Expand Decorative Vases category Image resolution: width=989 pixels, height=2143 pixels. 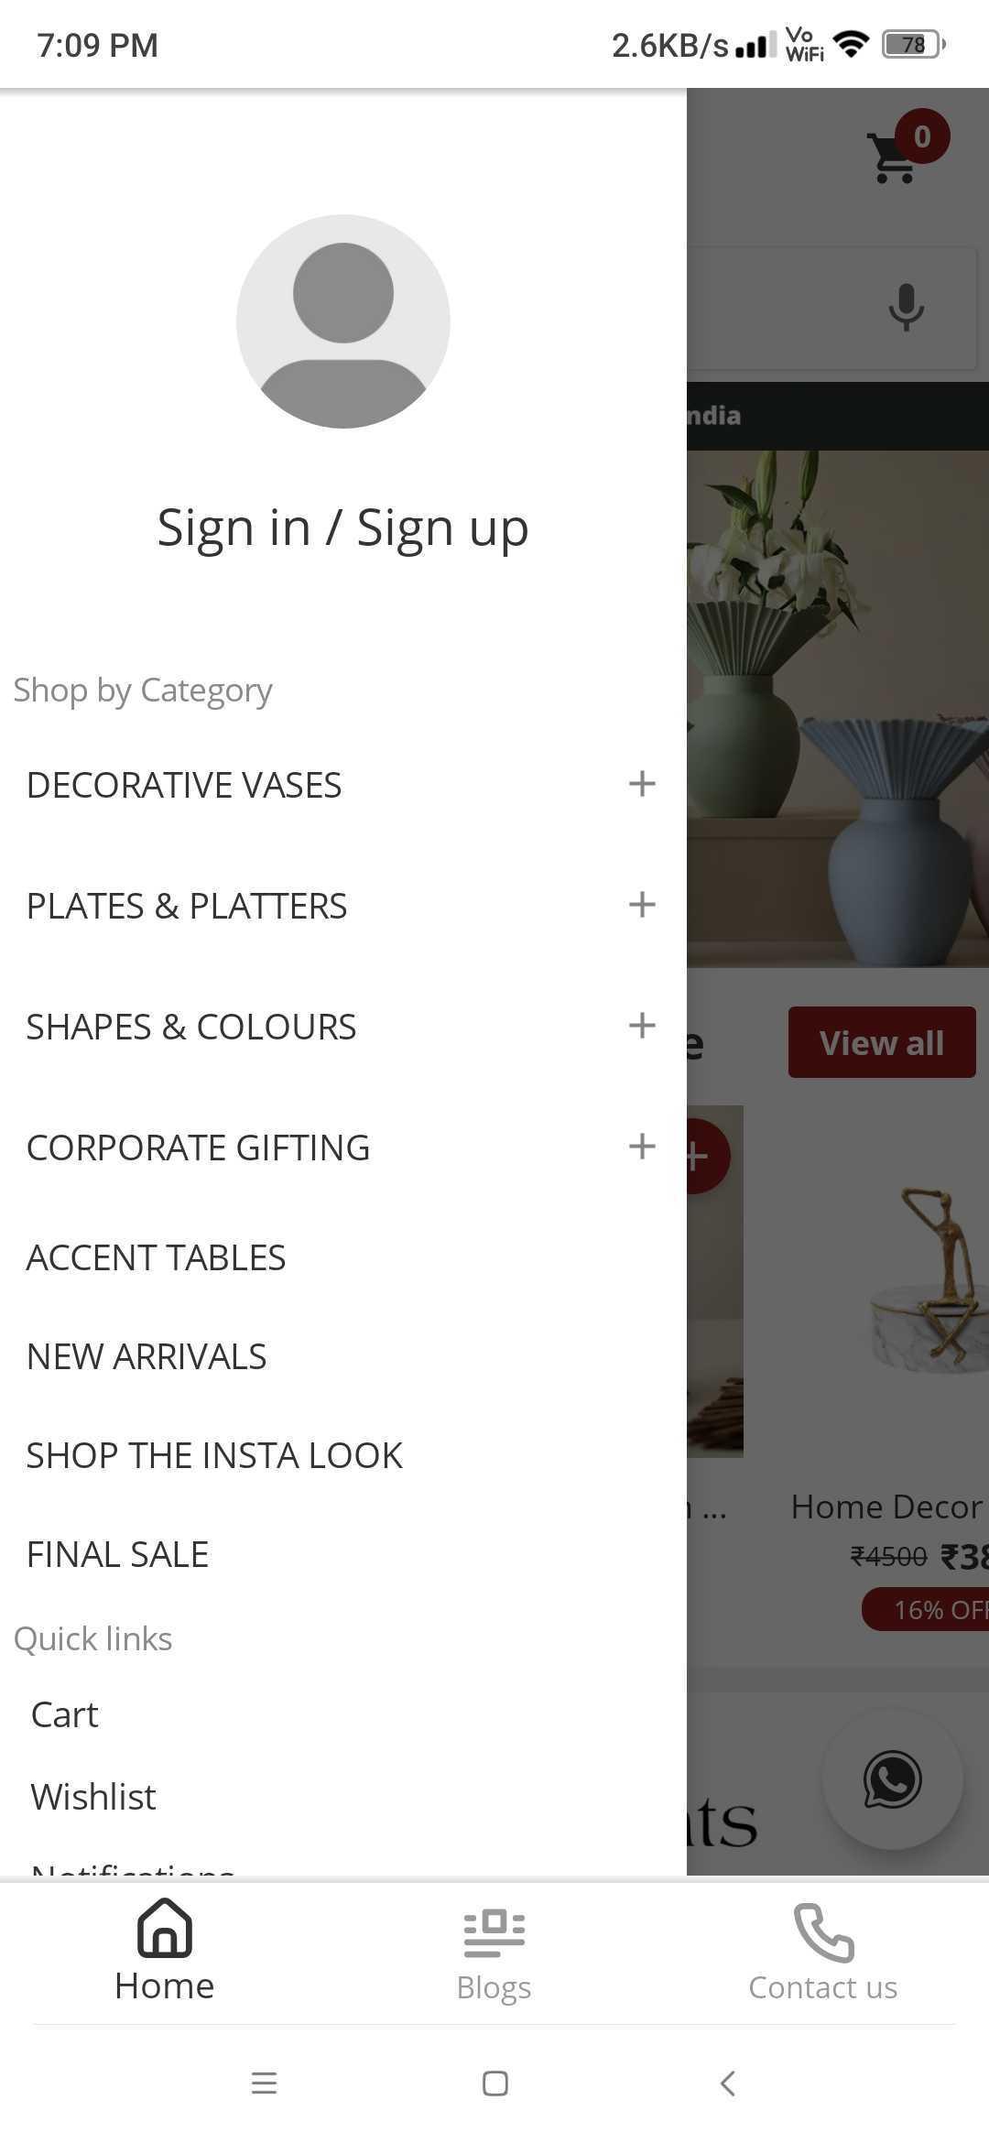(x=642, y=784)
